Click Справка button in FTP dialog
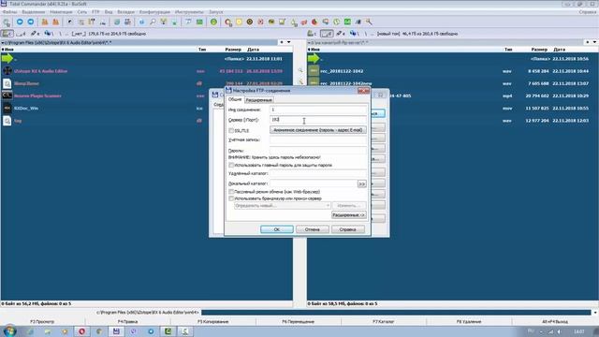Screen dimensions: 599x337 coord(347,229)
